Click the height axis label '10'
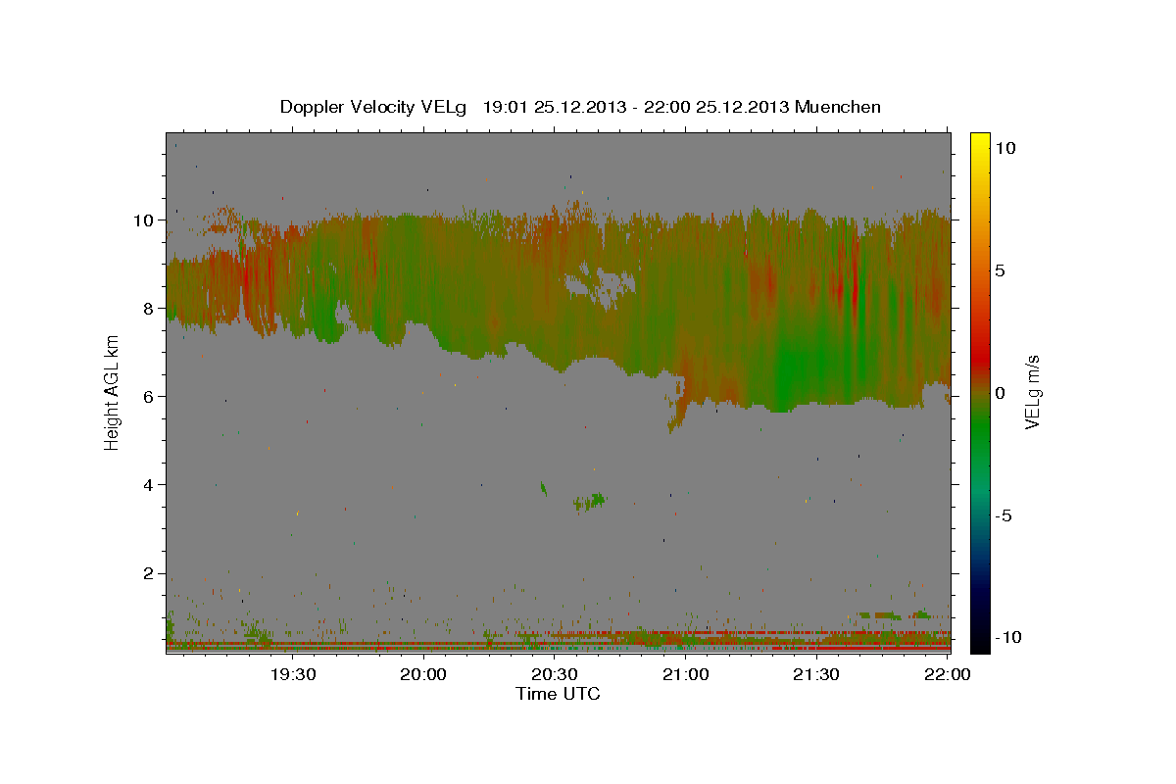Screen dimensions: 1176x784 [143, 220]
